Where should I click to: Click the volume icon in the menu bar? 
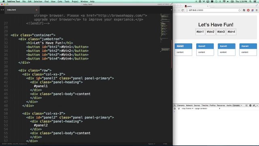pyautogui.click(x=228, y=1)
